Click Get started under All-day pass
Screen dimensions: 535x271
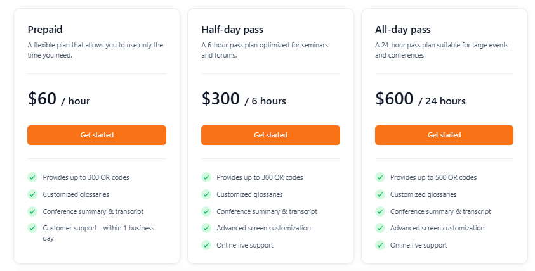point(444,135)
